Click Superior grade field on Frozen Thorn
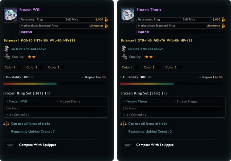The image size is (231, 161). point(181,32)
